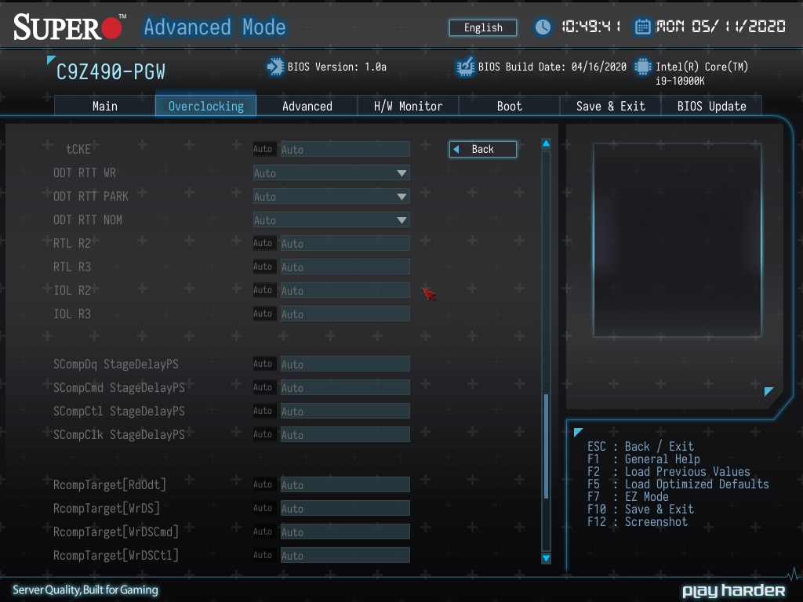The width and height of the screenshot is (803, 602).
Task: Click the calendar icon next to the date
Action: 642,27
